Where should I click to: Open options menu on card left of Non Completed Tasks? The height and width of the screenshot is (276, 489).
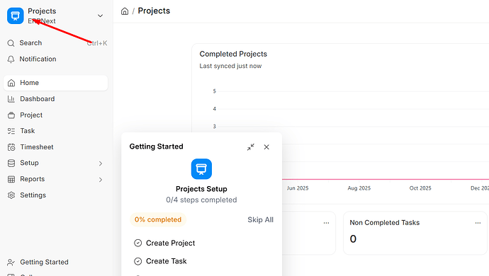pyautogui.click(x=326, y=223)
